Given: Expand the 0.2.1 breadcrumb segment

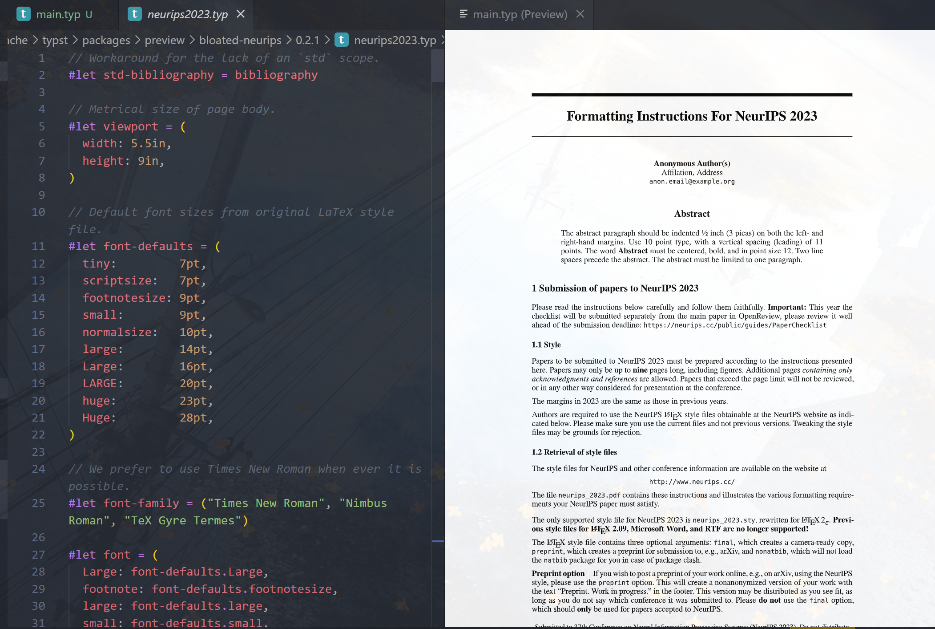Looking at the screenshot, I should (x=307, y=40).
